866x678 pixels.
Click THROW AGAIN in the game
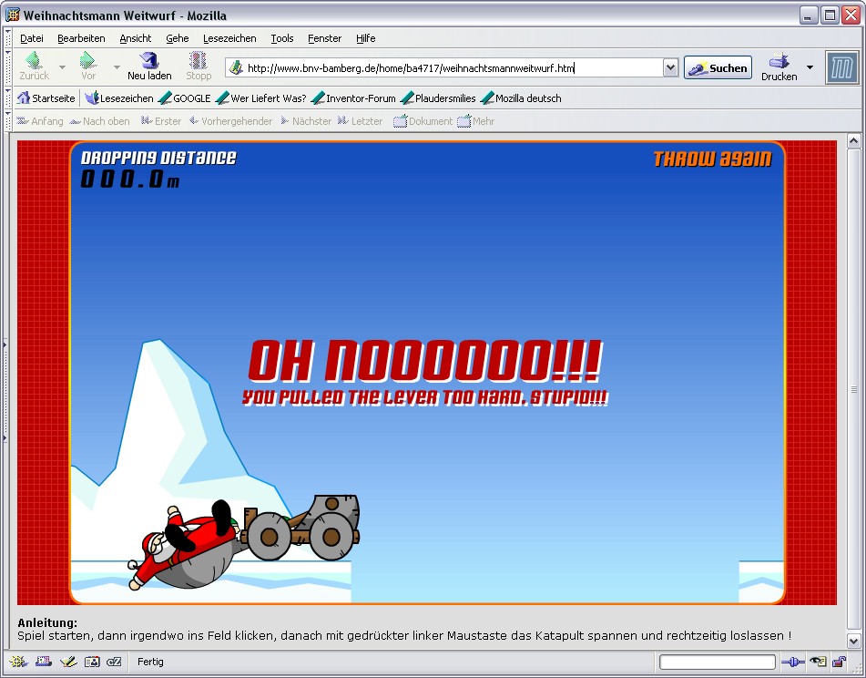[x=712, y=159]
